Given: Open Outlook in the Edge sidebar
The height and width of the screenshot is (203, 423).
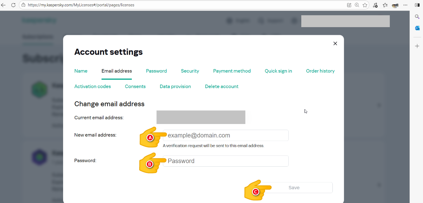Looking at the screenshot, I should pos(417,28).
